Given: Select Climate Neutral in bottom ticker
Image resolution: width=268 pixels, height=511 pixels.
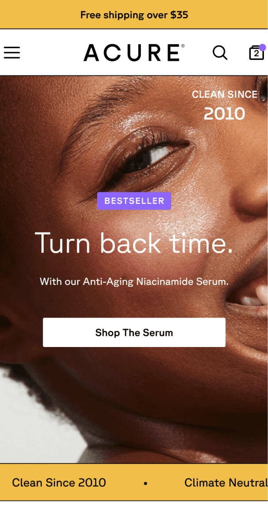Looking at the screenshot, I should pyautogui.click(x=226, y=483).
